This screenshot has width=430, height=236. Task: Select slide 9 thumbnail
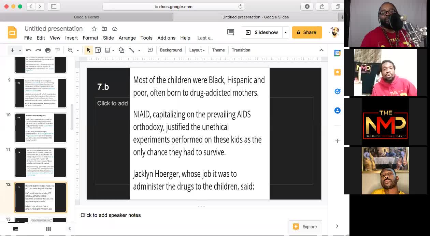(41, 93)
